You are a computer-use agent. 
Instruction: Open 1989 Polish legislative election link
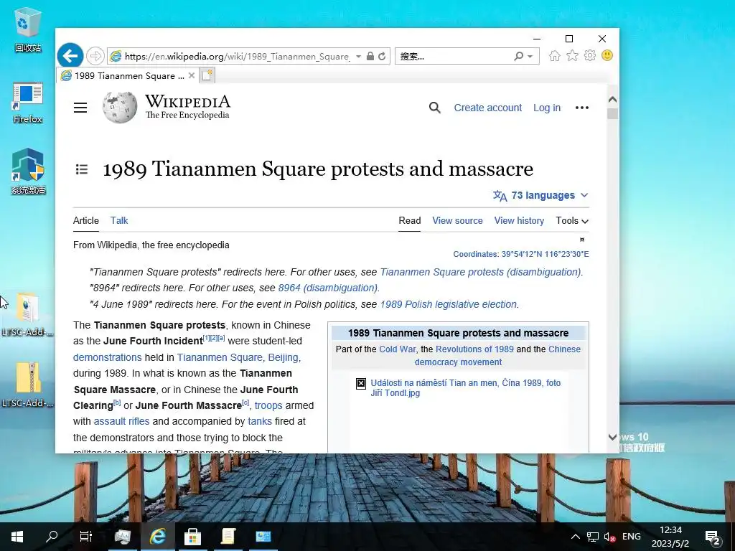click(x=448, y=304)
